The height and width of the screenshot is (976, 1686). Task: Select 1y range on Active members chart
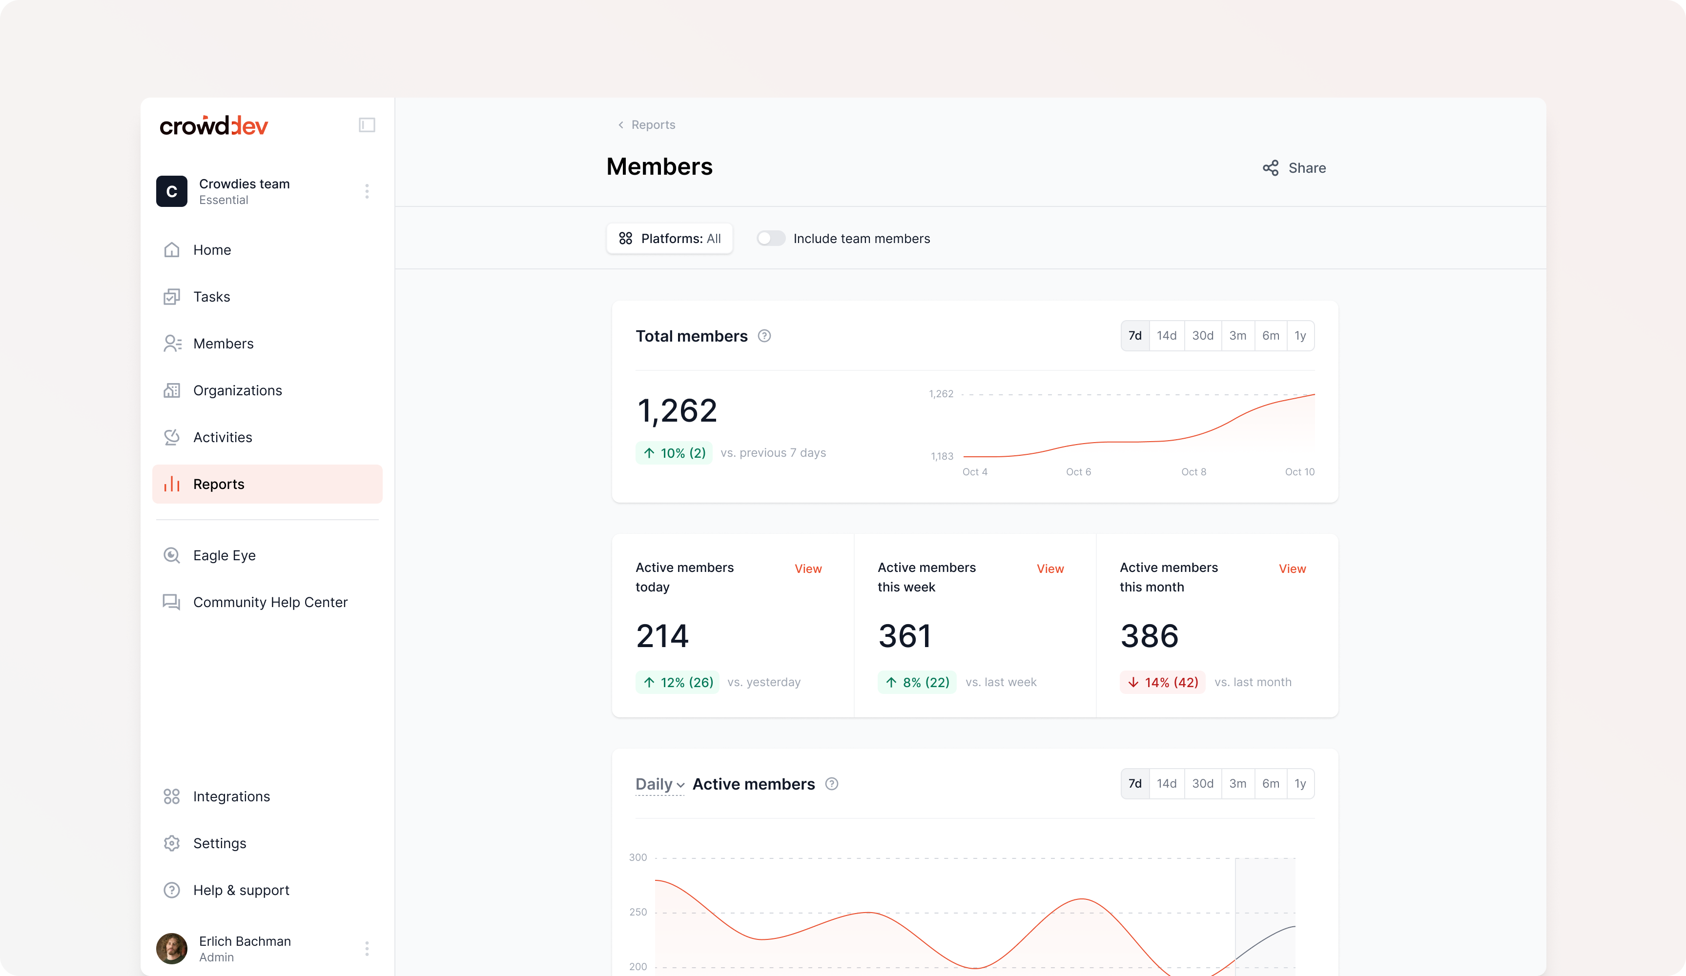[x=1299, y=783]
